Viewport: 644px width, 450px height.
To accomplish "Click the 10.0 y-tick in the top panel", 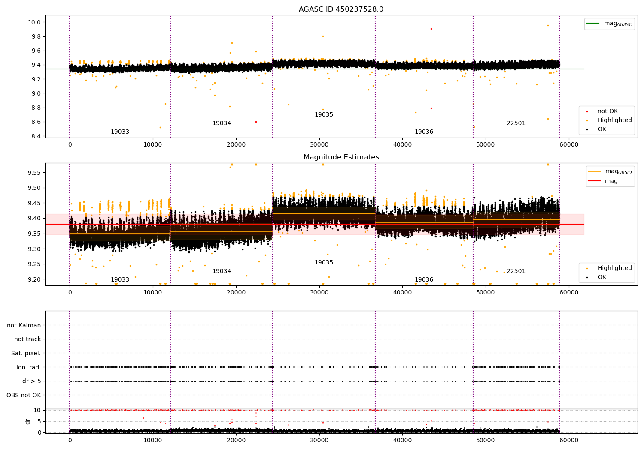I will [34, 22].
